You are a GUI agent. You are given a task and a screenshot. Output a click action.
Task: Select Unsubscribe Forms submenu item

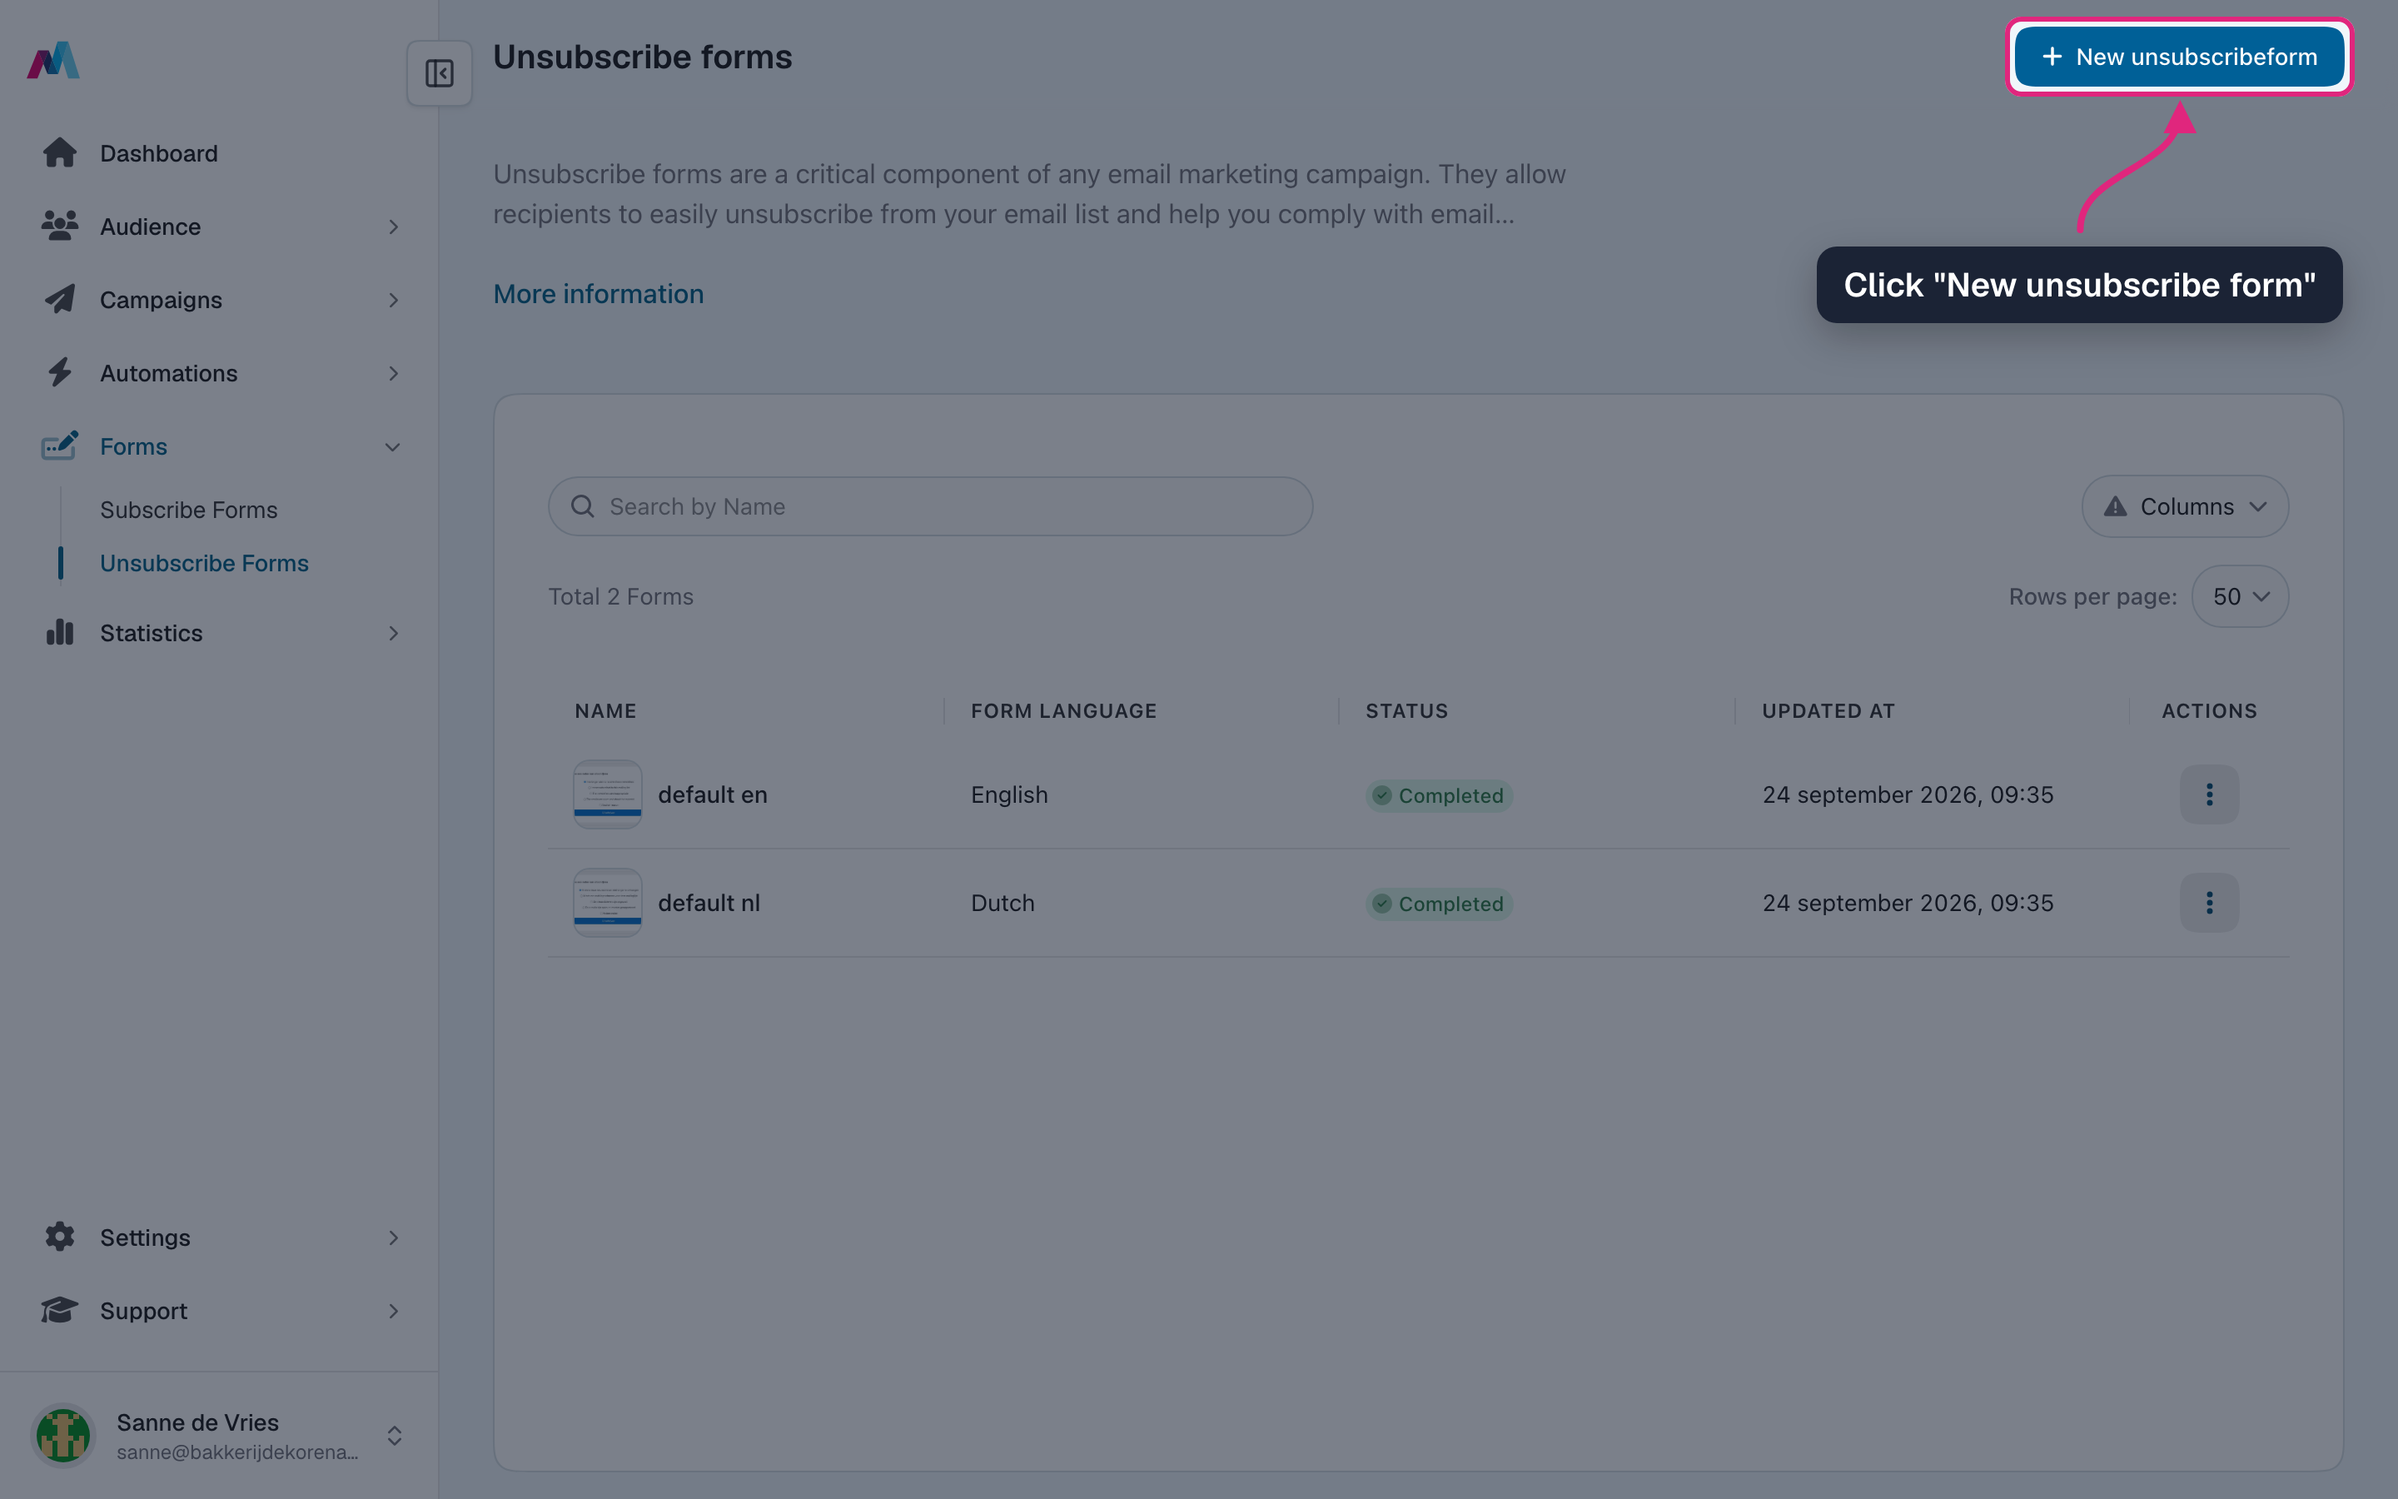coord(204,563)
